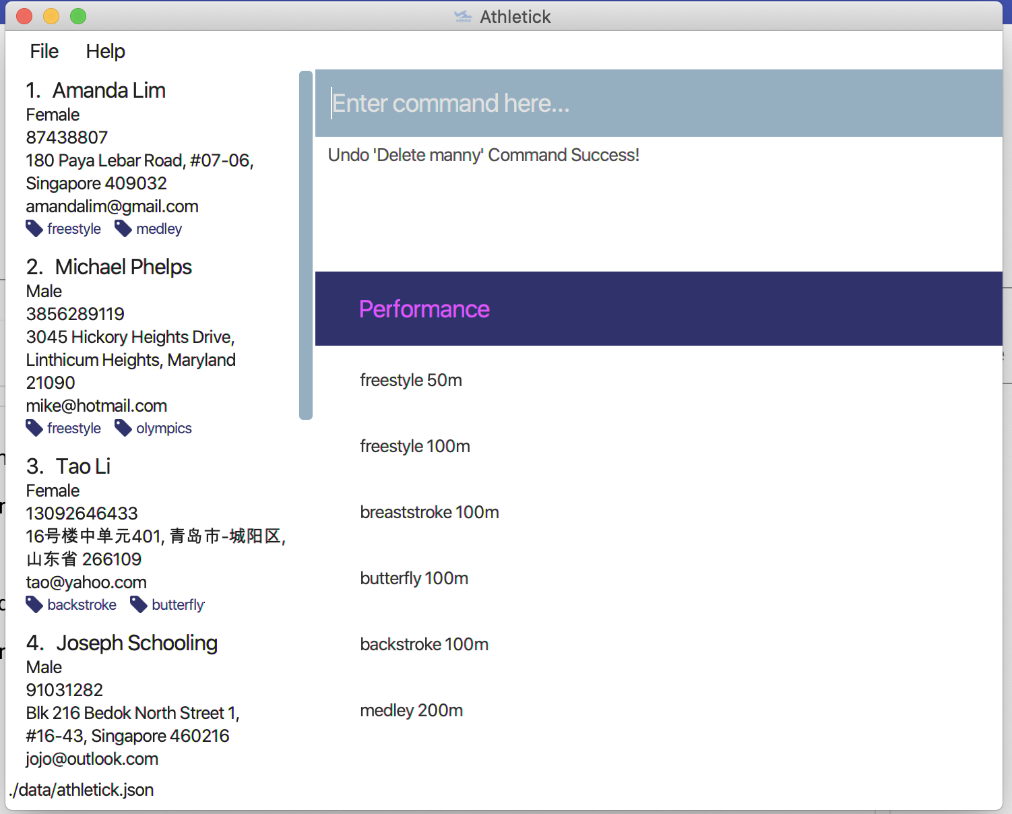1012x814 pixels.
Task: Select athlete 2. Michael Phelps
Action: 109,267
